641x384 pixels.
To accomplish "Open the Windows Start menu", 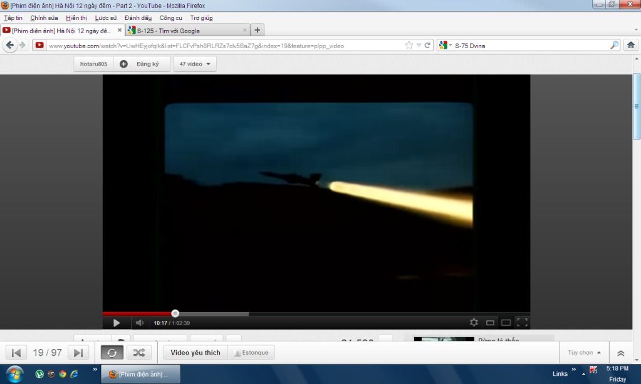I will click(14, 374).
